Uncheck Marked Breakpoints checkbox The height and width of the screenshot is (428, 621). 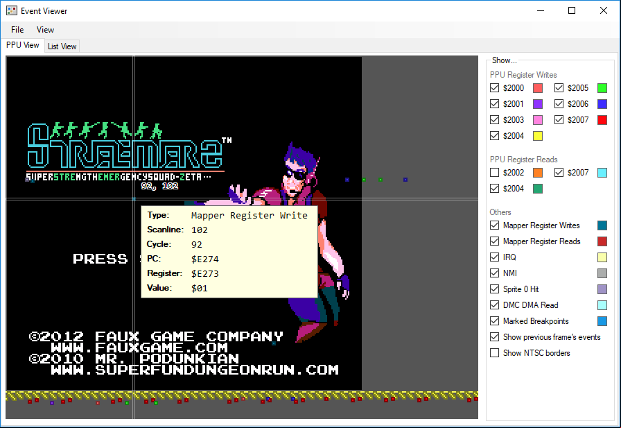click(x=494, y=321)
